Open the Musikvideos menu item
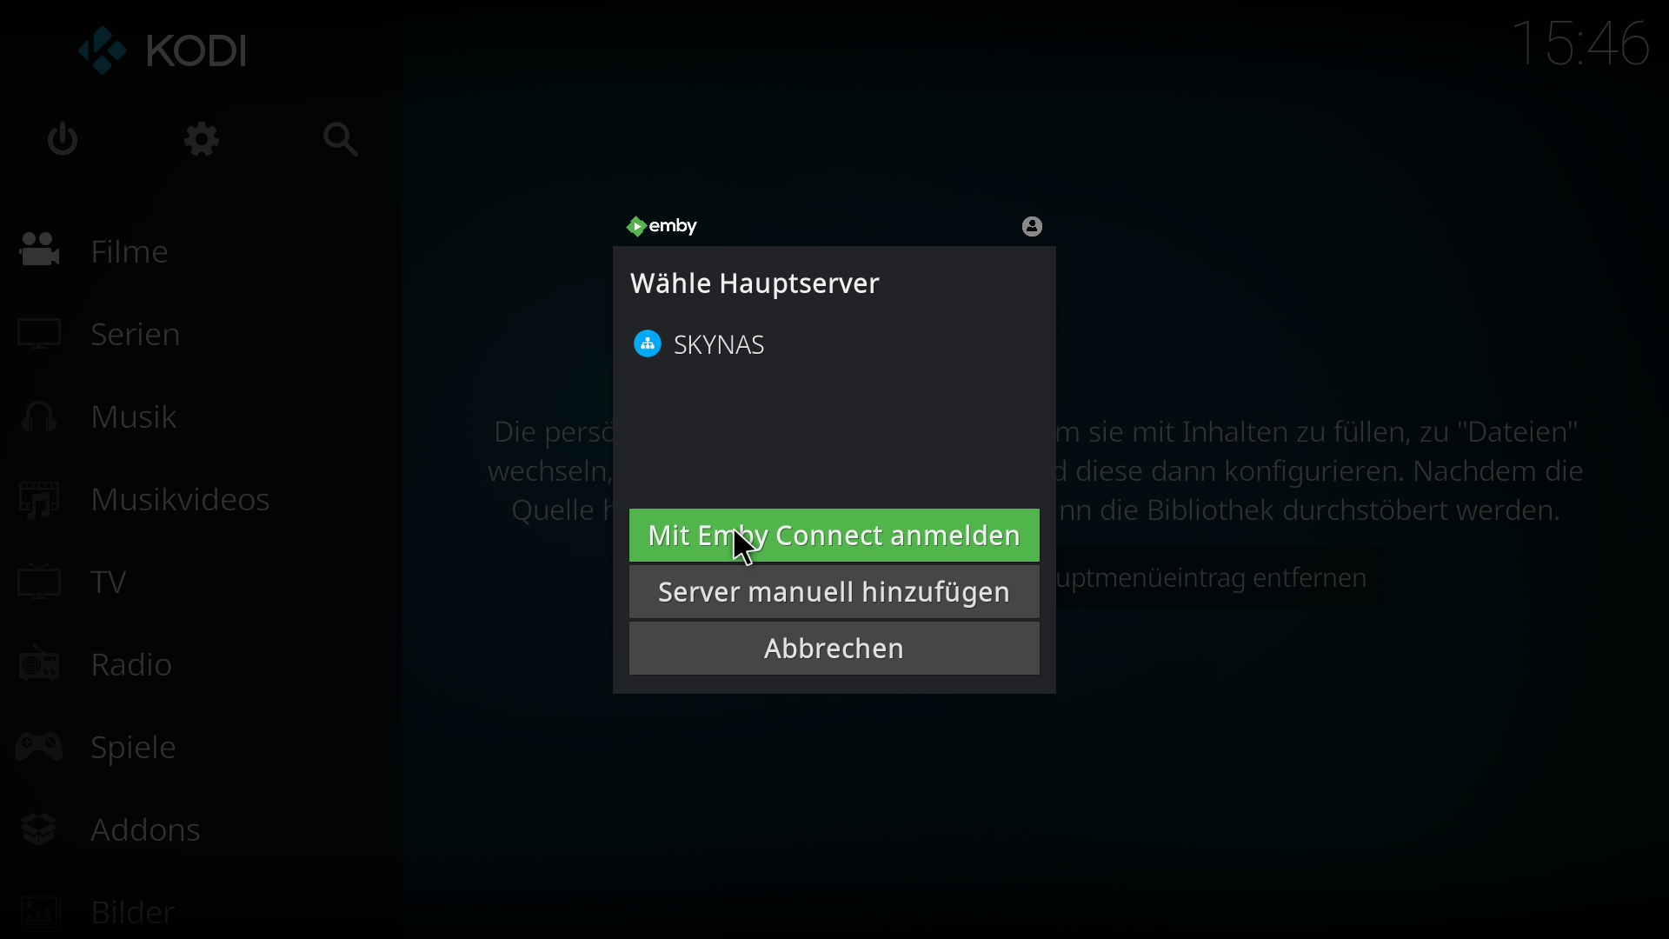The height and width of the screenshot is (939, 1669). (x=200, y=499)
